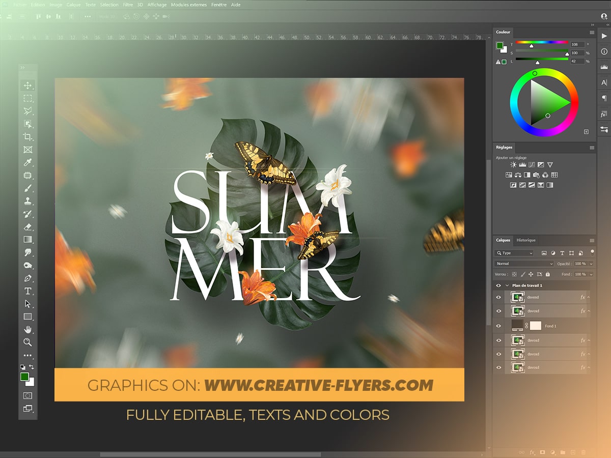611x458 pixels.
Task: Choose the Eraser tool
Action: [x=28, y=227]
